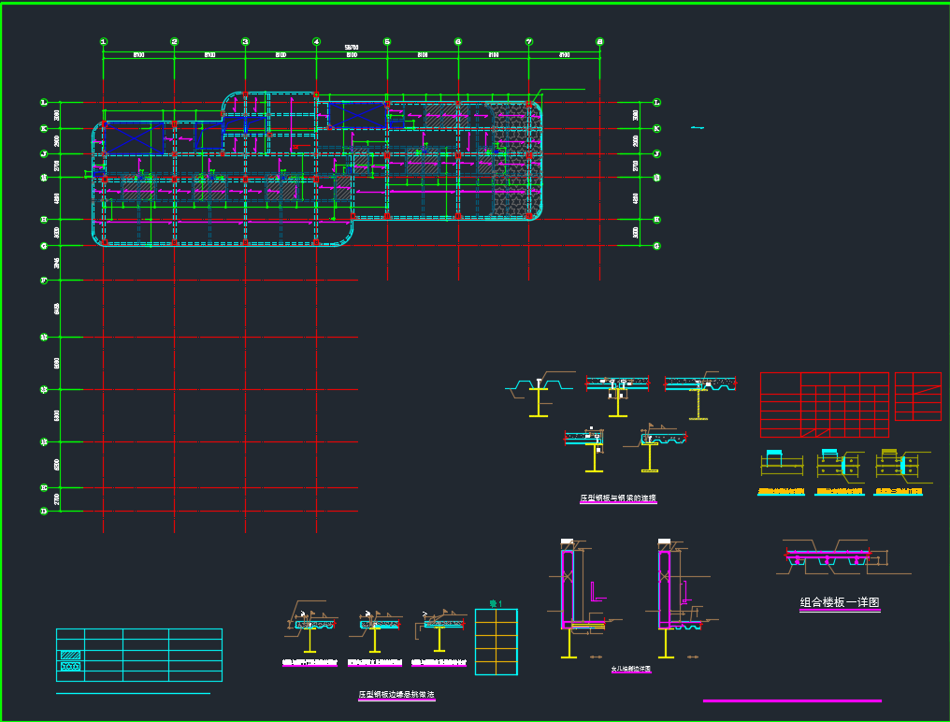Click the title 组合楼板一详图

[x=840, y=602]
